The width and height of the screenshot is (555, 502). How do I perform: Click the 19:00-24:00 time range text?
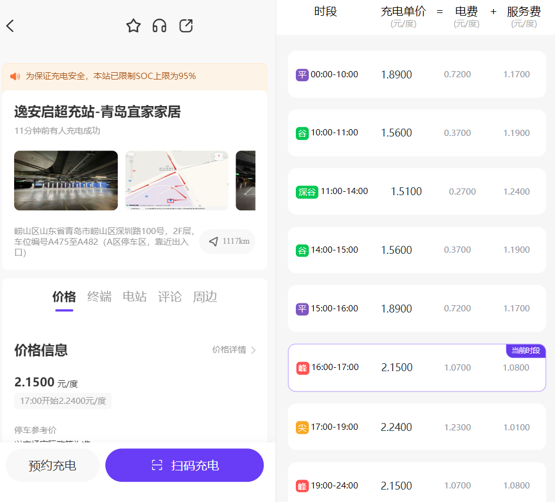coord(335,486)
